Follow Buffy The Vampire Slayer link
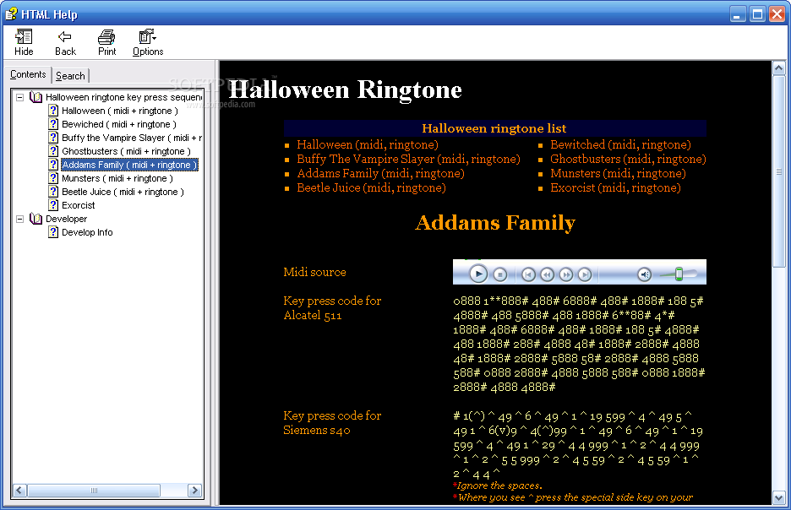 pos(408,160)
